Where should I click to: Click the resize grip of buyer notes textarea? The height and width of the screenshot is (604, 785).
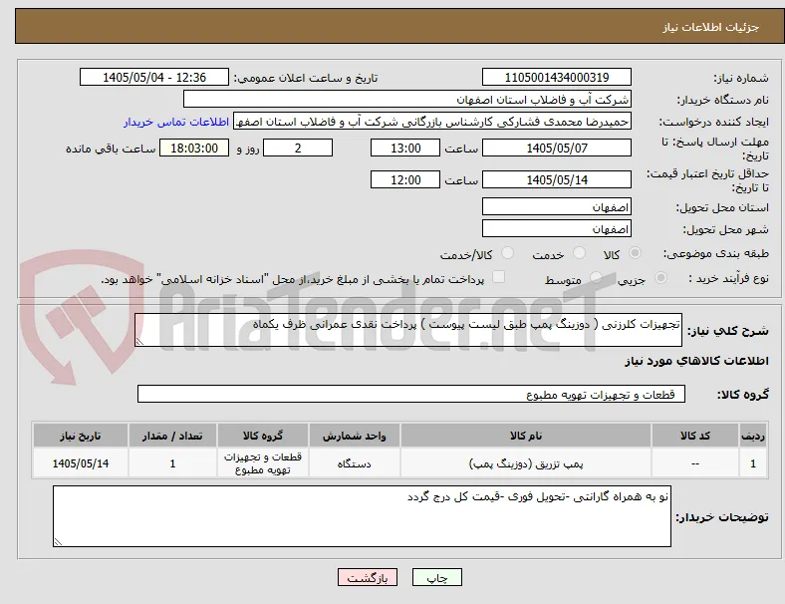58,541
